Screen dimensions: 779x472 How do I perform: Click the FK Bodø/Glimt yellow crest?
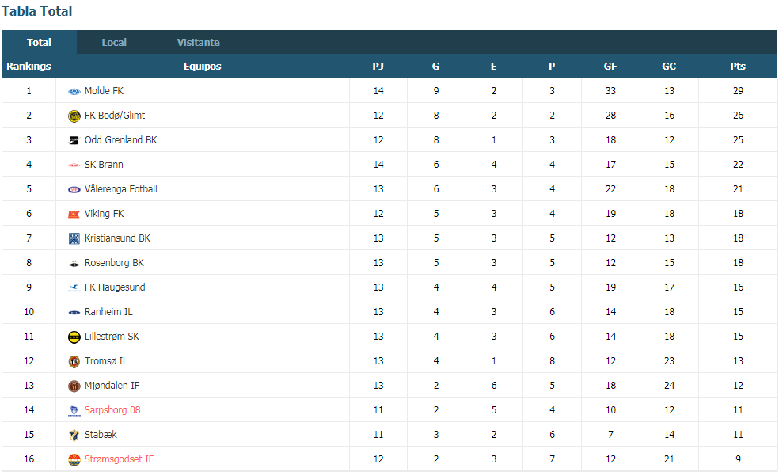pos(74,116)
